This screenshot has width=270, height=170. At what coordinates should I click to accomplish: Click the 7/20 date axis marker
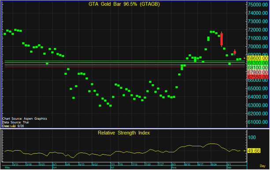click(148, 164)
